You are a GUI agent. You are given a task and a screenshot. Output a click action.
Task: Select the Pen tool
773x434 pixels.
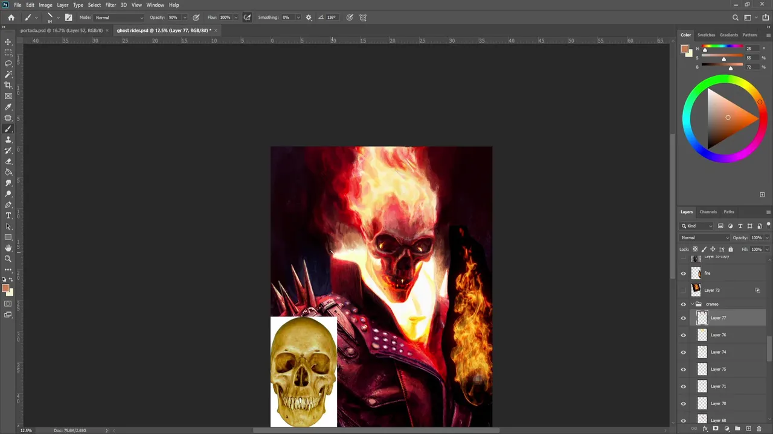pyautogui.click(x=8, y=204)
